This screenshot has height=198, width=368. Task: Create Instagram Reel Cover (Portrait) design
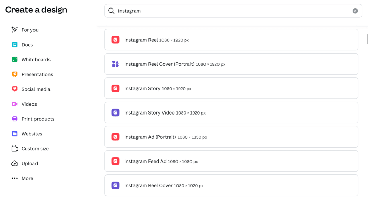pos(231,64)
